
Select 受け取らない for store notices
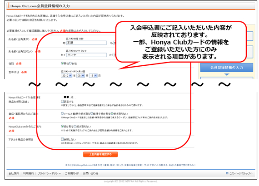pos(112,113)
